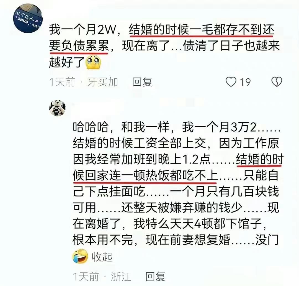This screenshot has height=286, width=299.
Task: Tap the crying emoji after 越好了
Action: [93, 62]
